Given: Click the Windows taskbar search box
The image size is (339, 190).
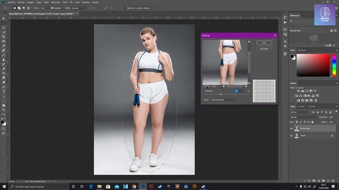Looking at the screenshot, I should point(39,186).
